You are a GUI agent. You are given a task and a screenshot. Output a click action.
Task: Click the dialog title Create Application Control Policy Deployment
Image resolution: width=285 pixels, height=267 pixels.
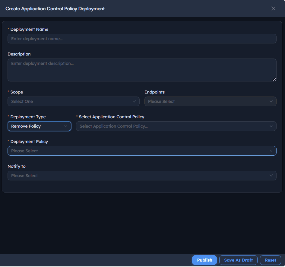point(55,8)
